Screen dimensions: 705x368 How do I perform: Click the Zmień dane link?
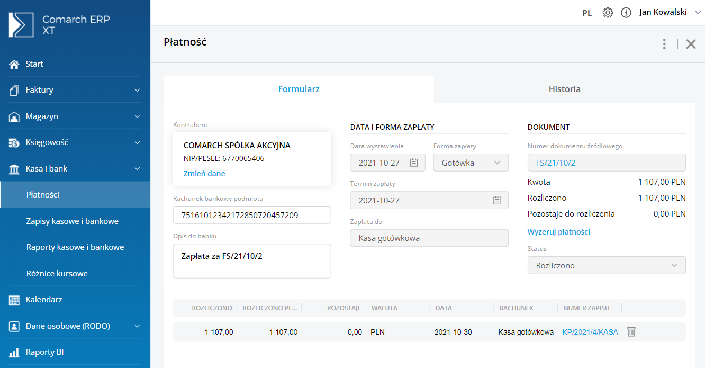pyautogui.click(x=204, y=174)
